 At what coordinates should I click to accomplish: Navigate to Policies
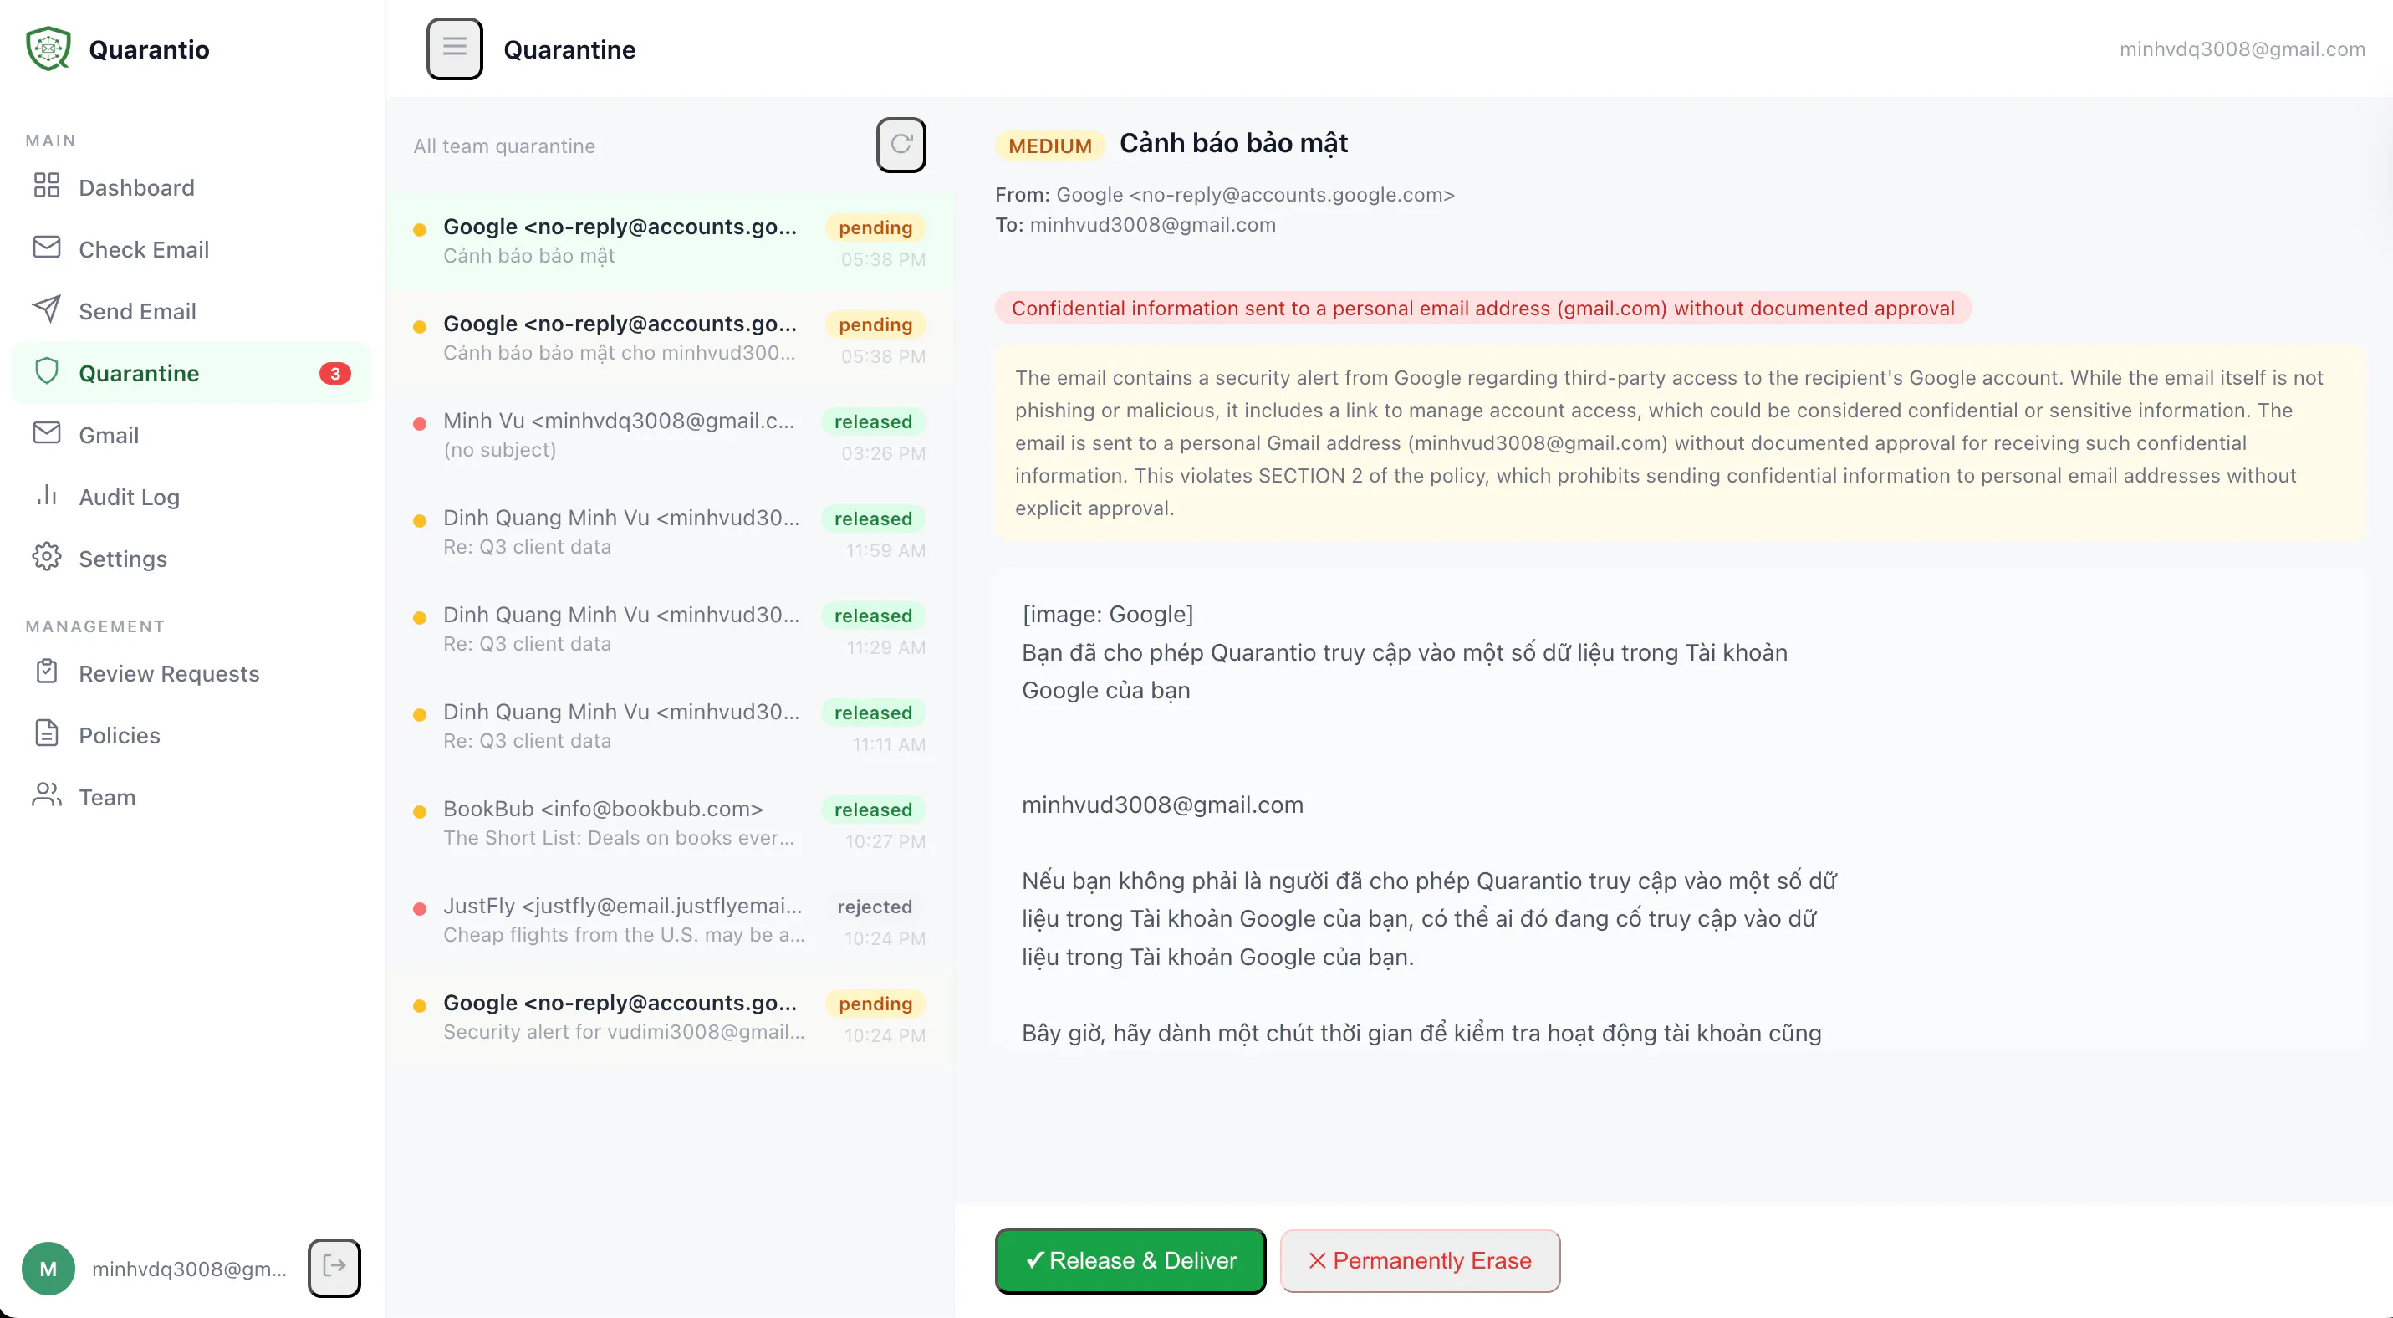pyautogui.click(x=191, y=736)
